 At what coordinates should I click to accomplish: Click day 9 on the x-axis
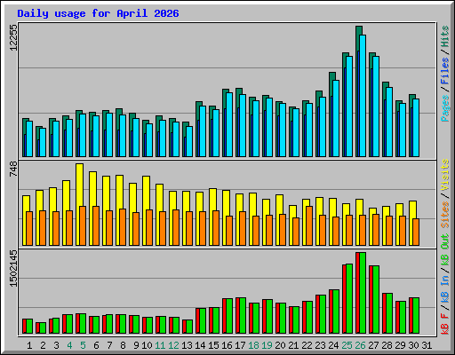(x=136, y=345)
